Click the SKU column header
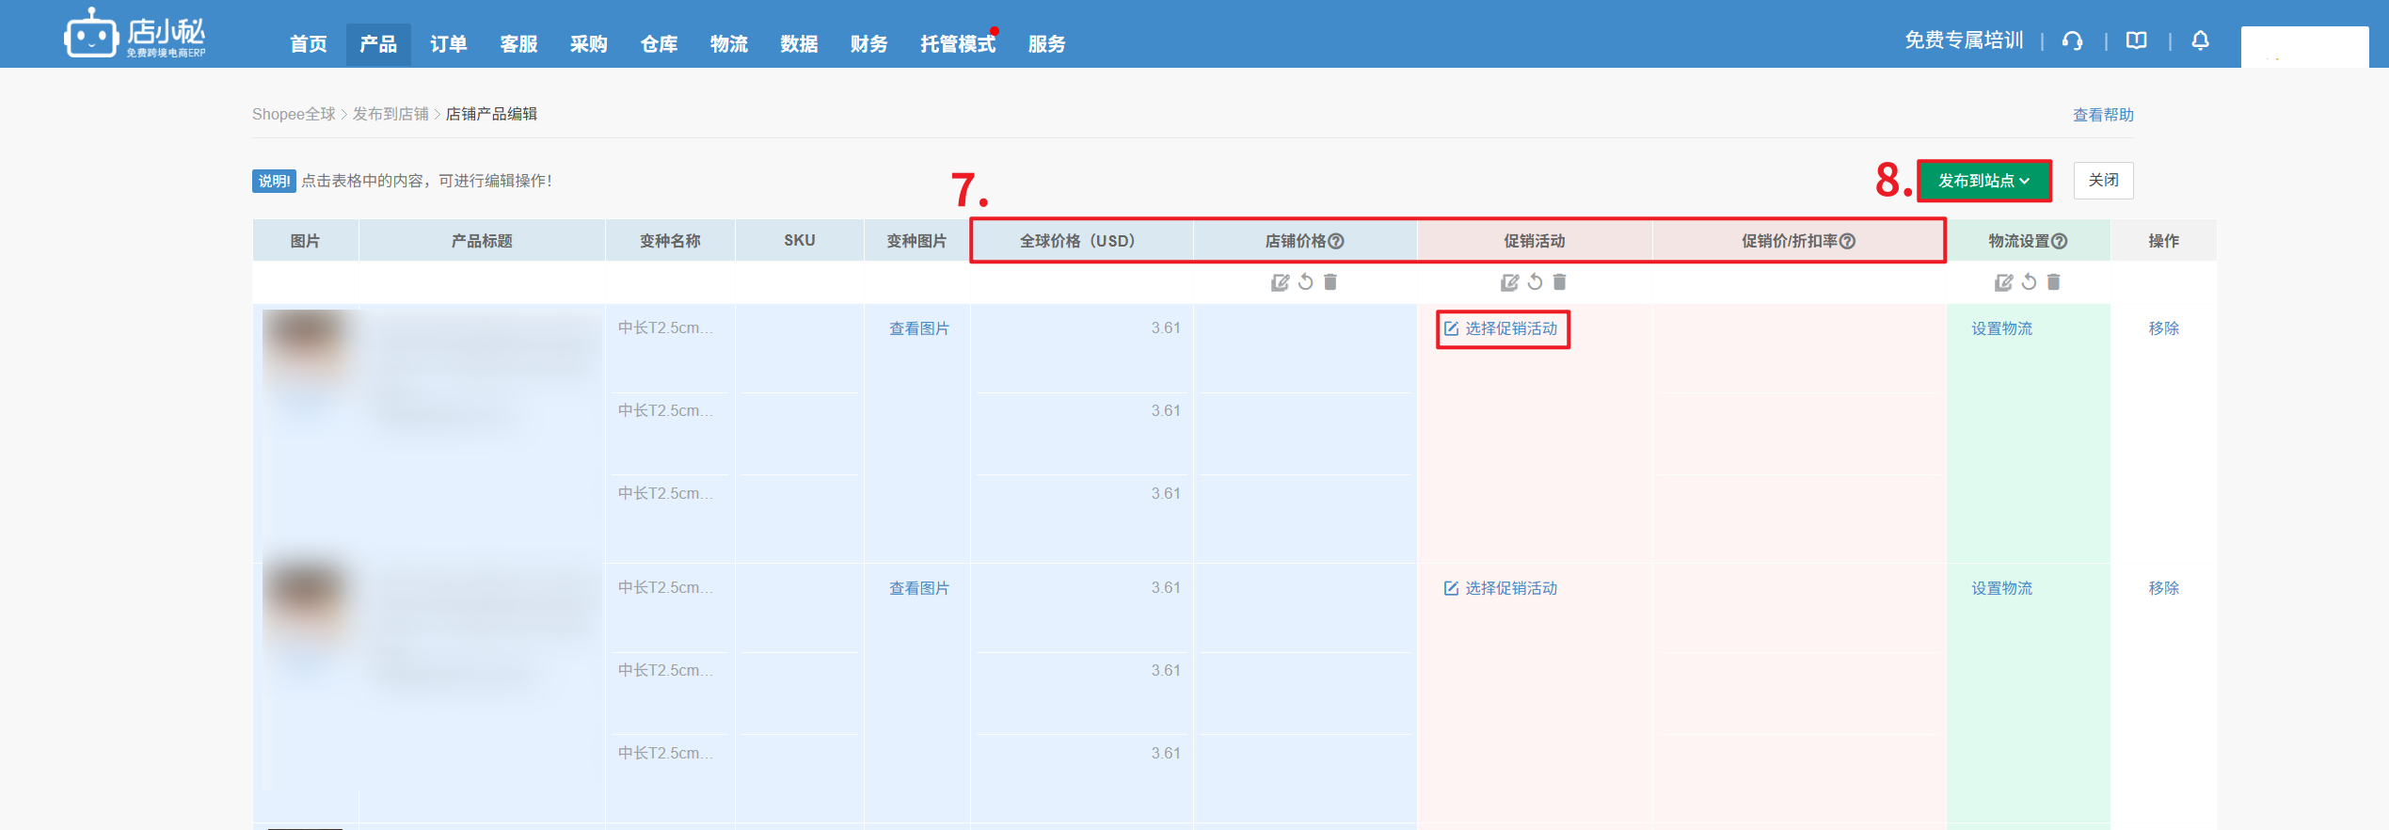Image resolution: width=2389 pixels, height=830 pixels. click(800, 241)
